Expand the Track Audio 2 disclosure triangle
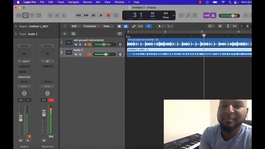 tap(16, 34)
